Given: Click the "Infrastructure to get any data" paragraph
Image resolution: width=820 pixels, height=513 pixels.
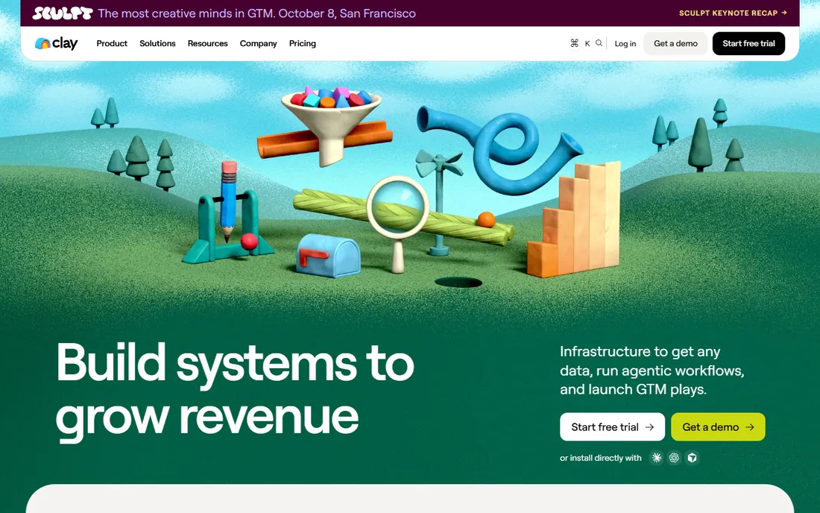Looking at the screenshot, I should (652, 371).
